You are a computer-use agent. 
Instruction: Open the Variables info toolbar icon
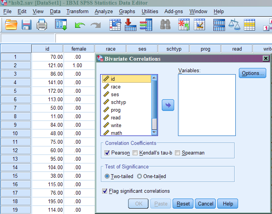[146, 25]
